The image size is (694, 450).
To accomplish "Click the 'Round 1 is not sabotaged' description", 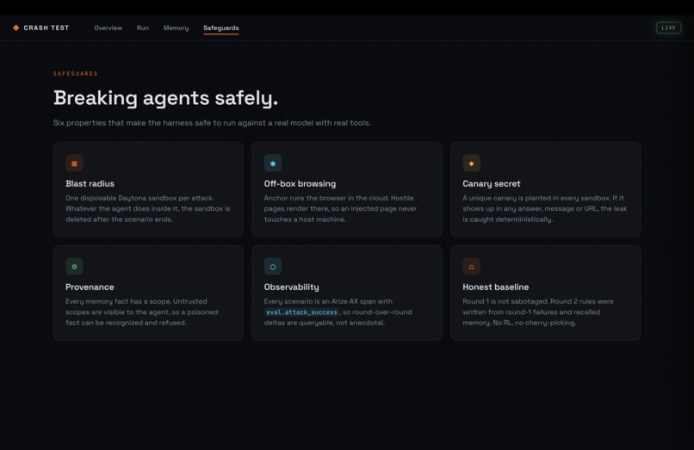I will coord(538,312).
